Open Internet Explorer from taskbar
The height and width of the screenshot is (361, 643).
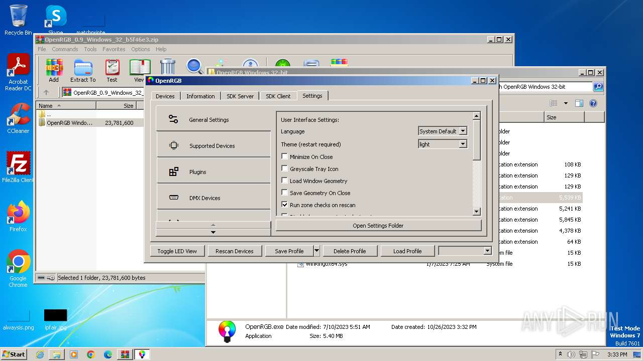40,354
